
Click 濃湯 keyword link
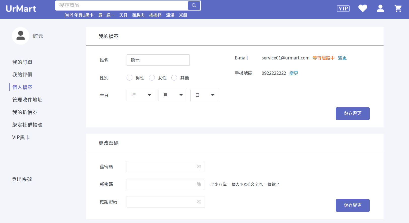coord(170,15)
